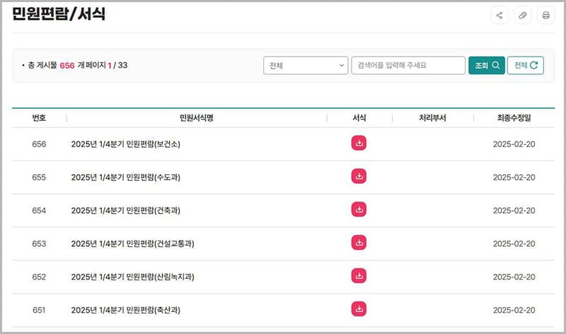Open 2025년 1/4분기 민원편람(건설교통과) entry
The height and width of the screenshot is (334, 566).
[132, 244]
